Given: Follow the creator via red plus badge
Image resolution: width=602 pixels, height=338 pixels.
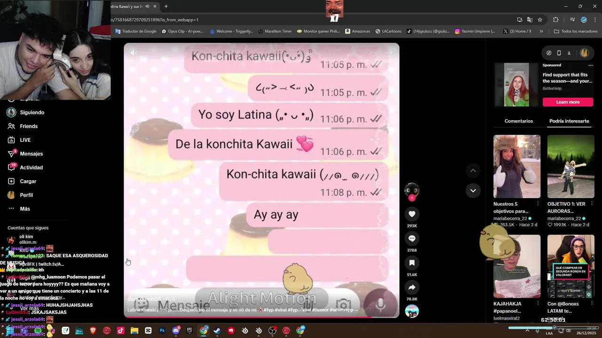Looking at the screenshot, I should (x=412, y=198).
